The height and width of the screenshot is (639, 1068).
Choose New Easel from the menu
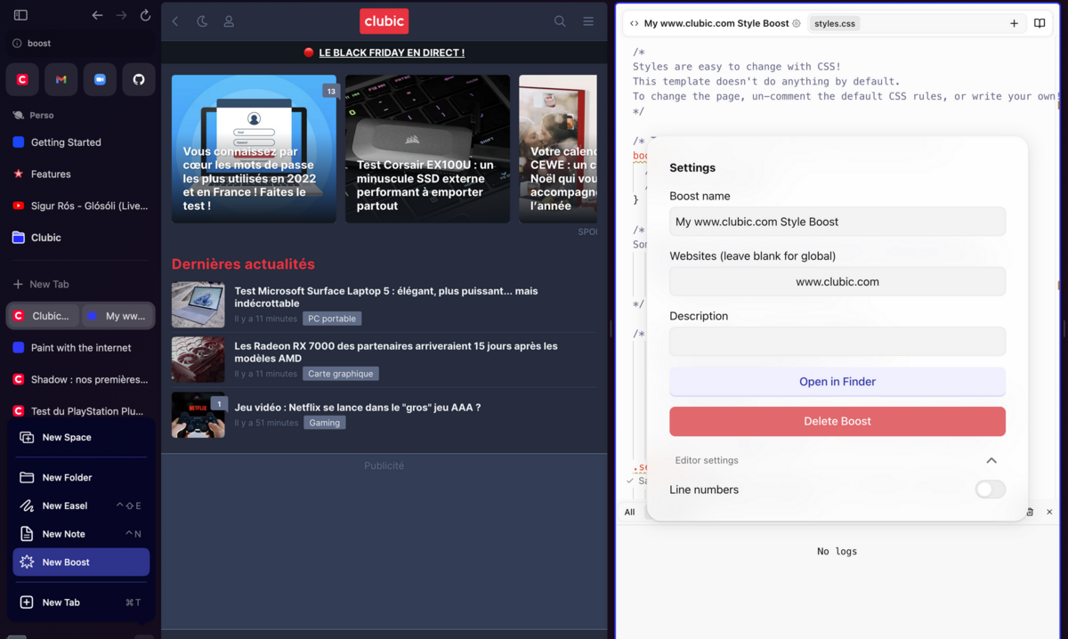81,506
